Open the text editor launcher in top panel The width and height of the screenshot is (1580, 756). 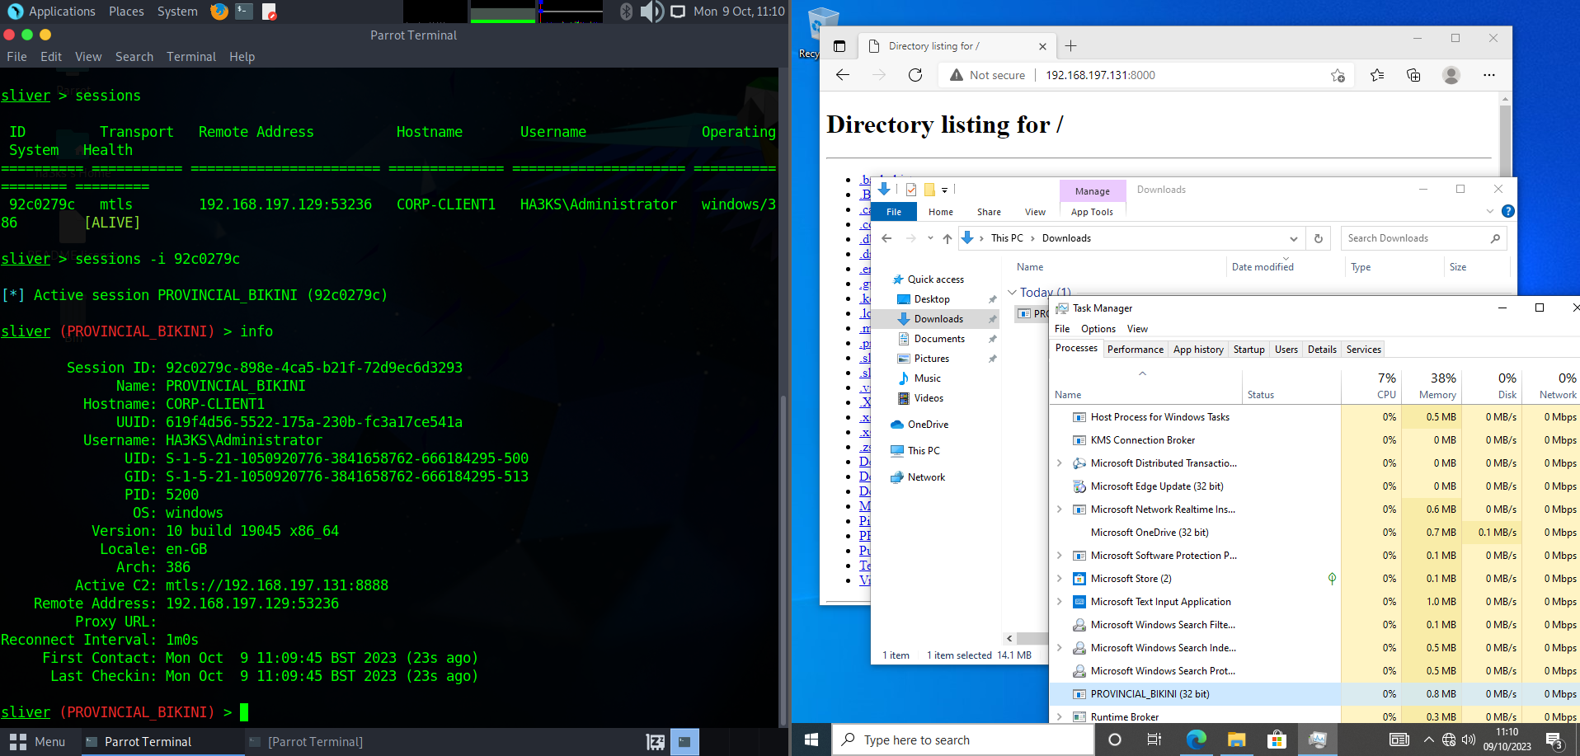click(269, 12)
